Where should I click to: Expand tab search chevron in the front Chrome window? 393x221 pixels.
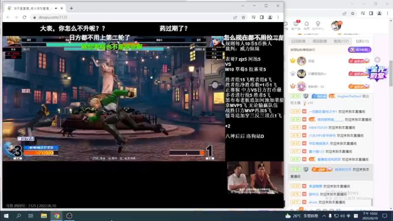[243, 5]
